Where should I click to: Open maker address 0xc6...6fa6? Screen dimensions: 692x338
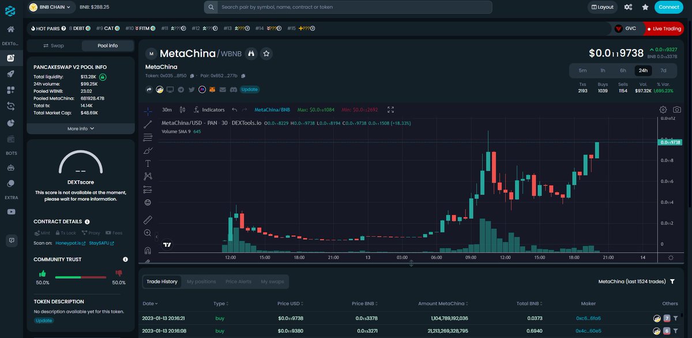click(588, 318)
